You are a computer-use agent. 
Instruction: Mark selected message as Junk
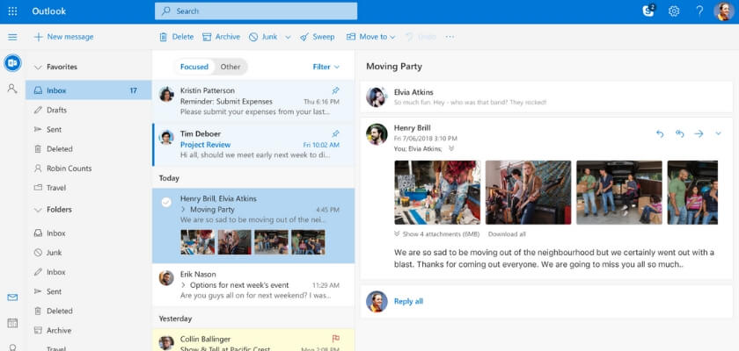coord(263,37)
